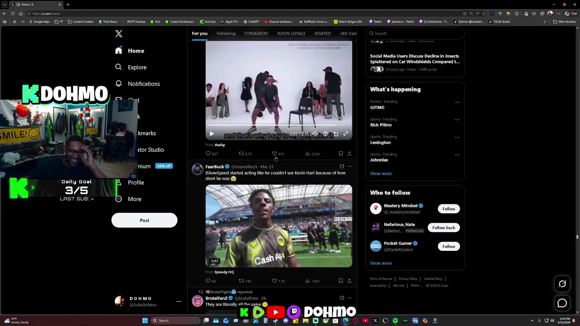This screenshot has height=326, width=580.
Task: Reply to FearBuck post with 83 replies
Action: [211, 281]
